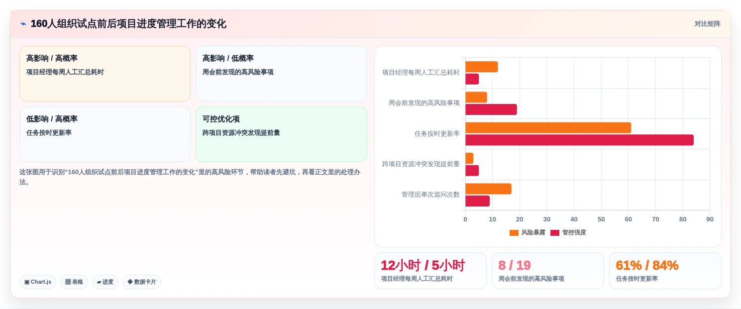Screen dimensions: 741x309
Task: Click the orange 任务按时更新率 bar
Action: [548, 128]
